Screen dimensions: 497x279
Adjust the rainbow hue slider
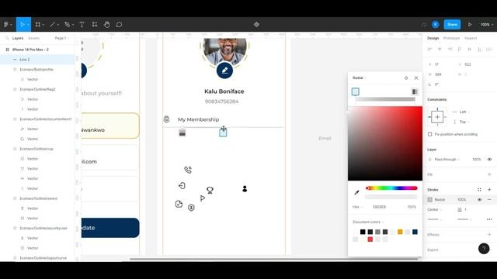coord(391,188)
